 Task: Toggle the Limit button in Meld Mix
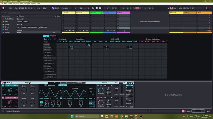tap(121, 83)
